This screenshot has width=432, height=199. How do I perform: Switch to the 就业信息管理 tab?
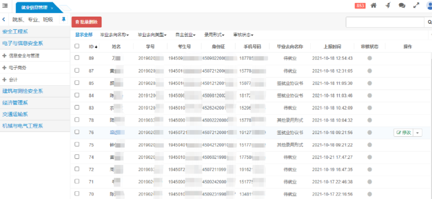click(x=34, y=8)
